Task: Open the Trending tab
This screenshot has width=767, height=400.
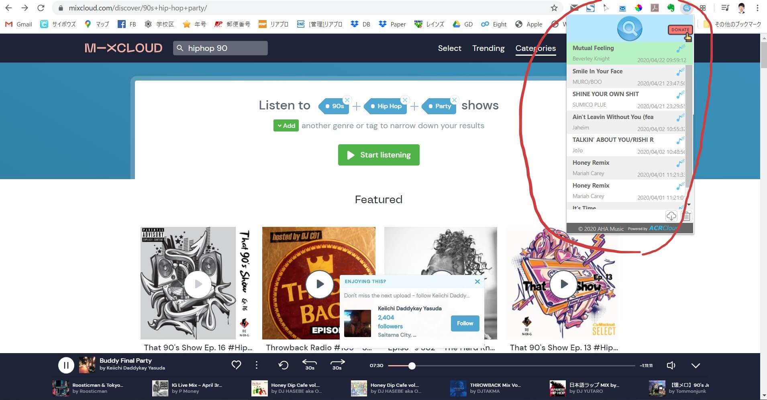Action: [488, 48]
